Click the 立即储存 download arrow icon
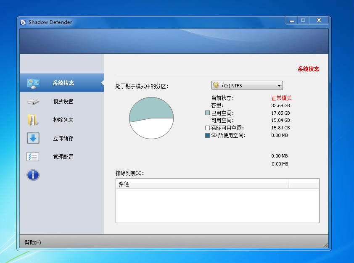 33,138
